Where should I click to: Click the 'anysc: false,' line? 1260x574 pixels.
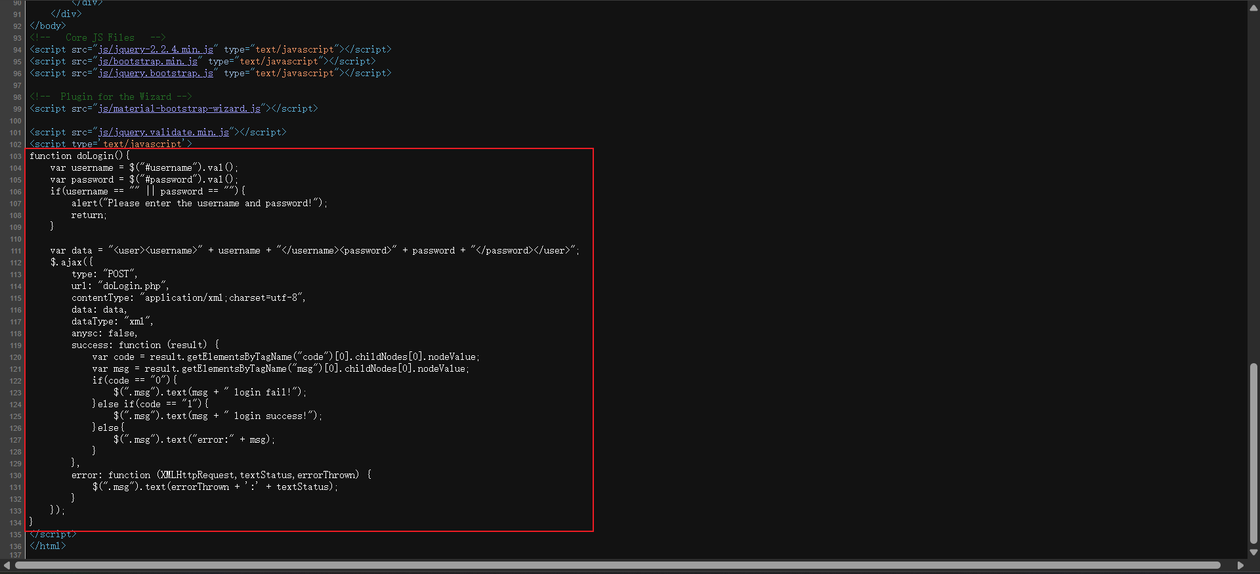tap(104, 333)
